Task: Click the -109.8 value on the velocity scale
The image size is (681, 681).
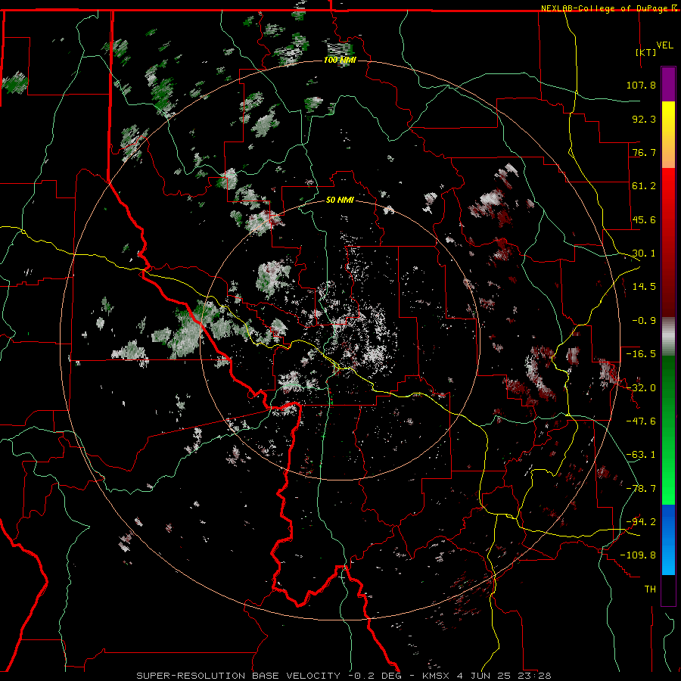Action: pos(638,555)
